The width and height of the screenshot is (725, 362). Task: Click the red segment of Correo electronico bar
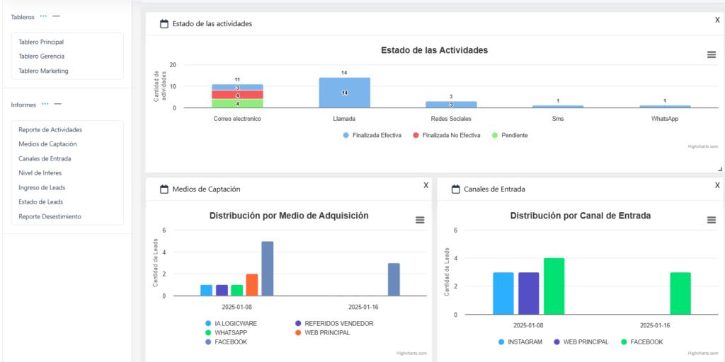(237, 95)
